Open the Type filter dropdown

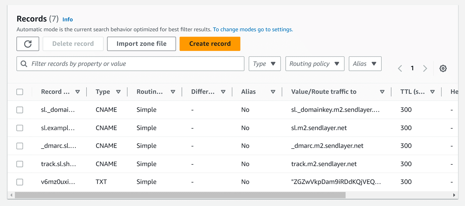pos(264,63)
